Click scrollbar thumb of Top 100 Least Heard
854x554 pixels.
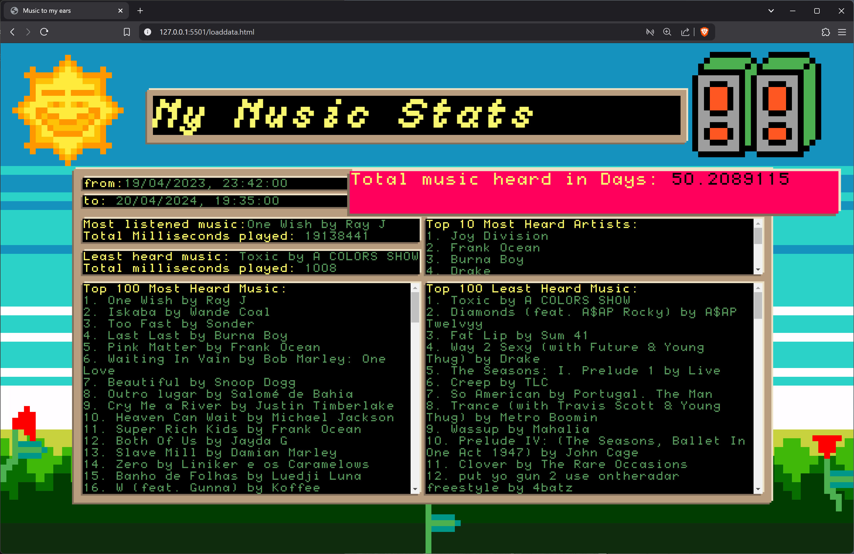[x=758, y=305]
